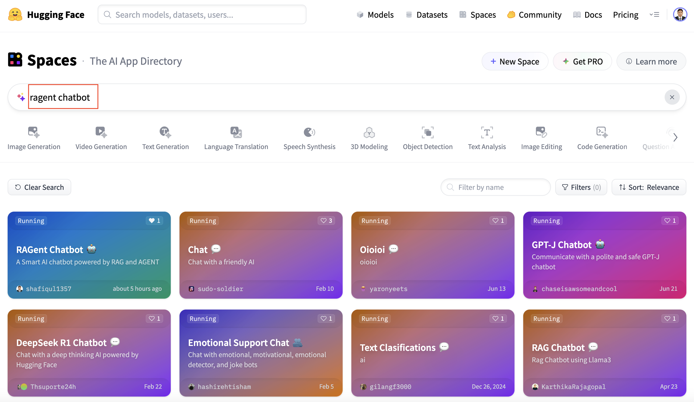The width and height of the screenshot is (694, 402).
Task: Choose the Language Translation category
Action: tap(236, 138)
